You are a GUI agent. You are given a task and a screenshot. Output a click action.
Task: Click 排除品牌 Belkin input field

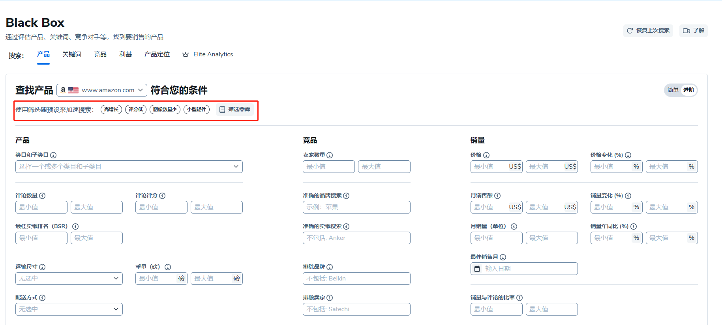tap(356, 279)
